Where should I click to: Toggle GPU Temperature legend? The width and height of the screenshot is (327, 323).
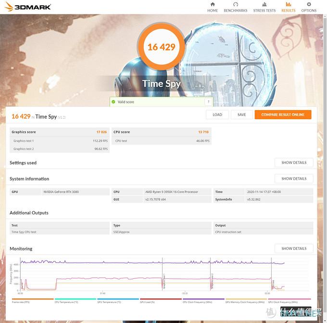click(118, 301)
